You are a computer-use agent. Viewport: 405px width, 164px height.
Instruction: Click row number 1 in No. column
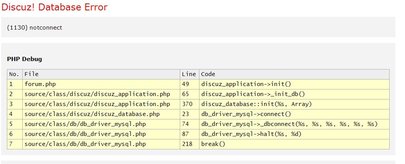15,84
